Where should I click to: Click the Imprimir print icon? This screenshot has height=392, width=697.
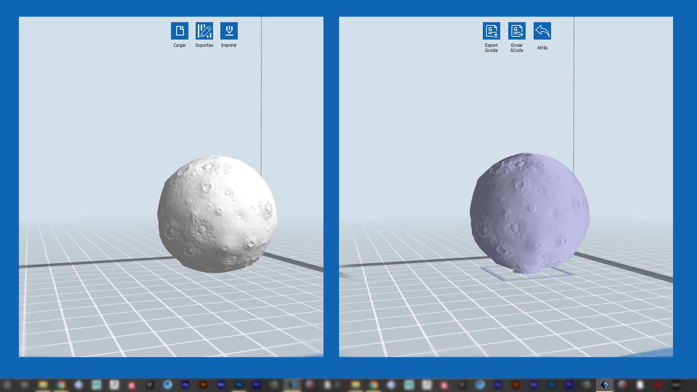(x=229, y=31)
